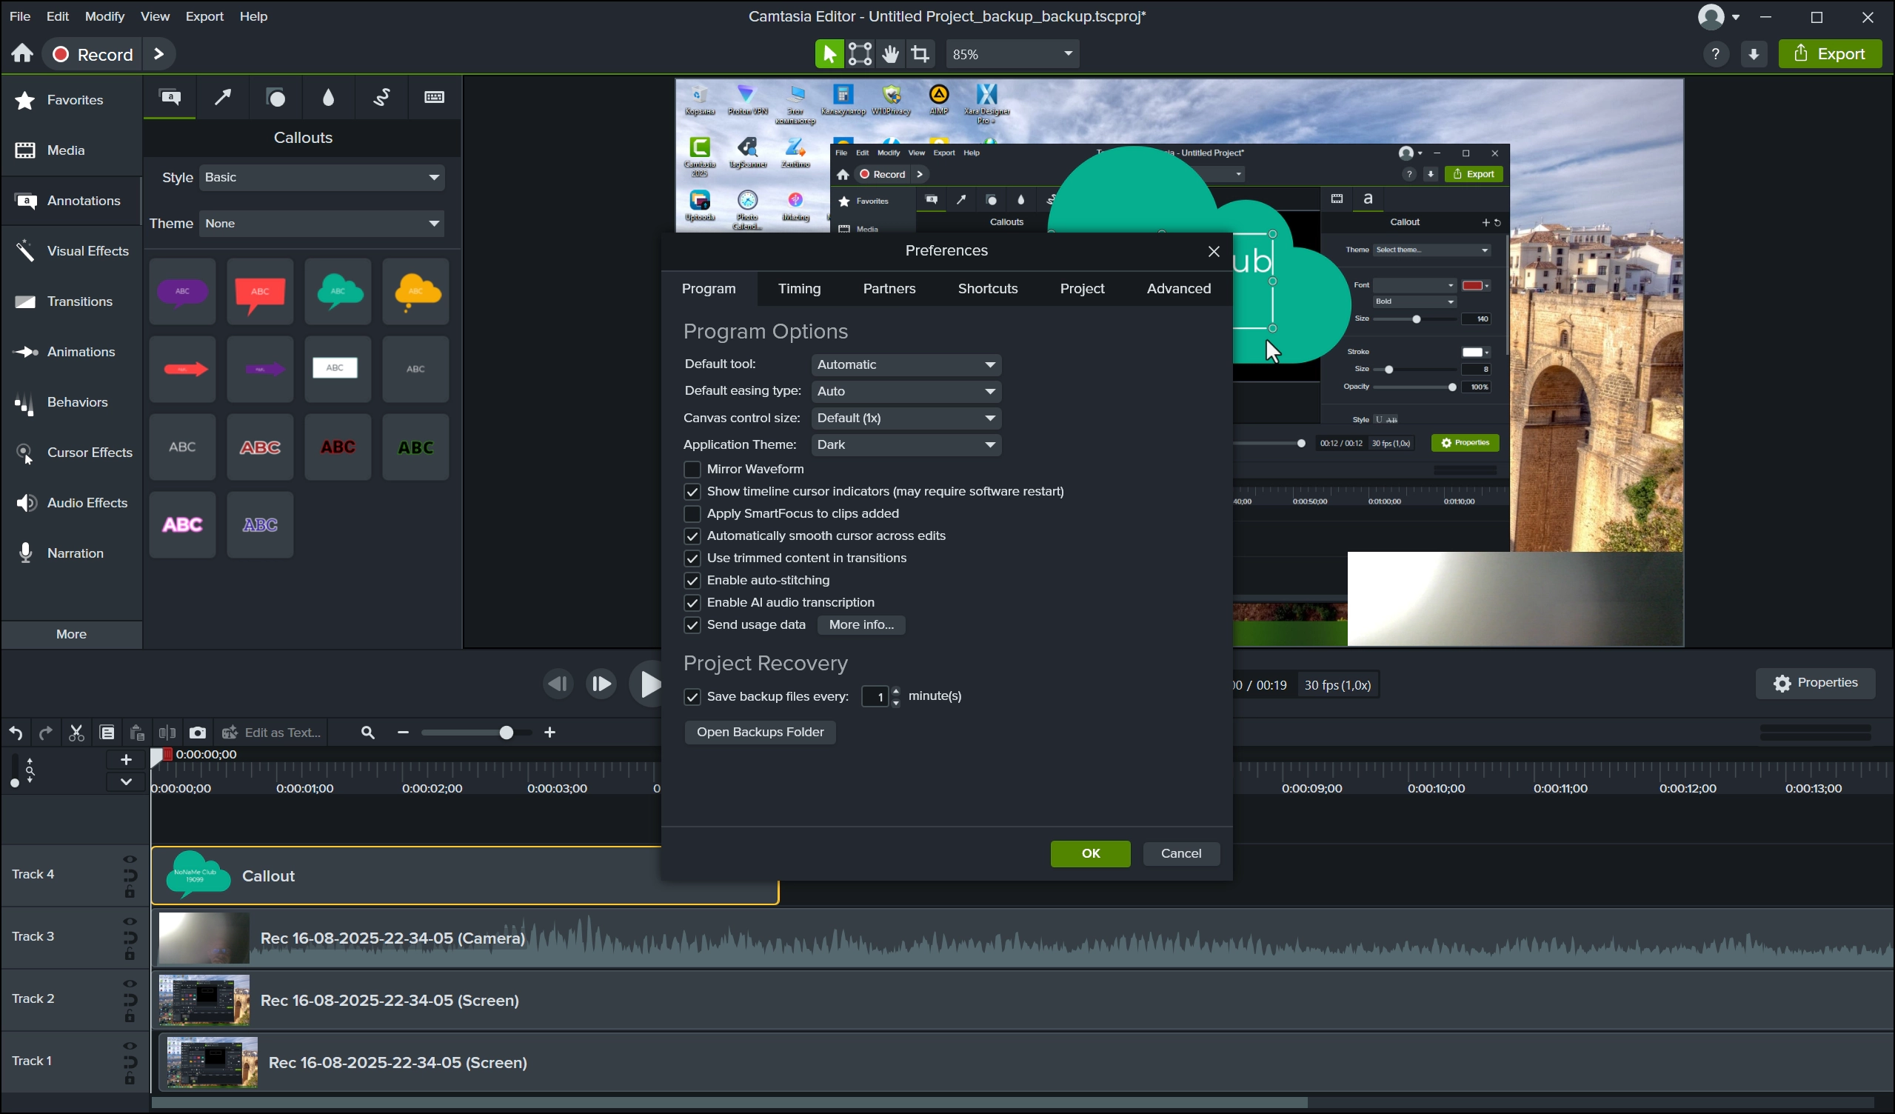Lock Track 3 with padlock icon
Image resolution: width=1895 pixels, height=1114 pixels.
point(130,955)
